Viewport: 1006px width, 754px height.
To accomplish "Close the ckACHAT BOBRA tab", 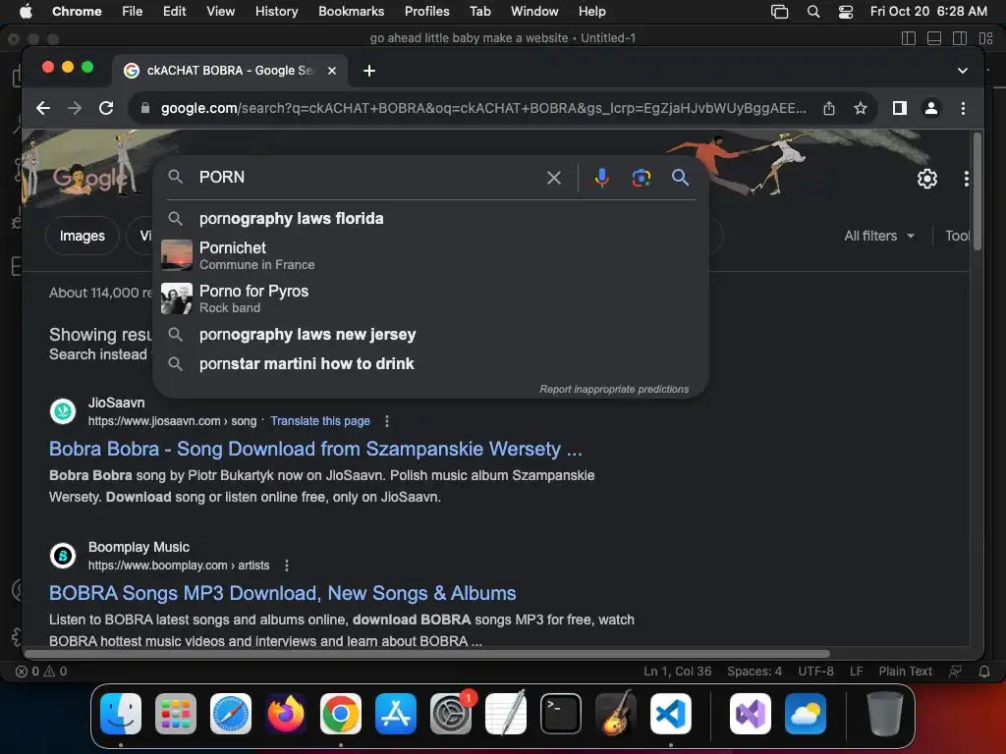I will [332, 71].
